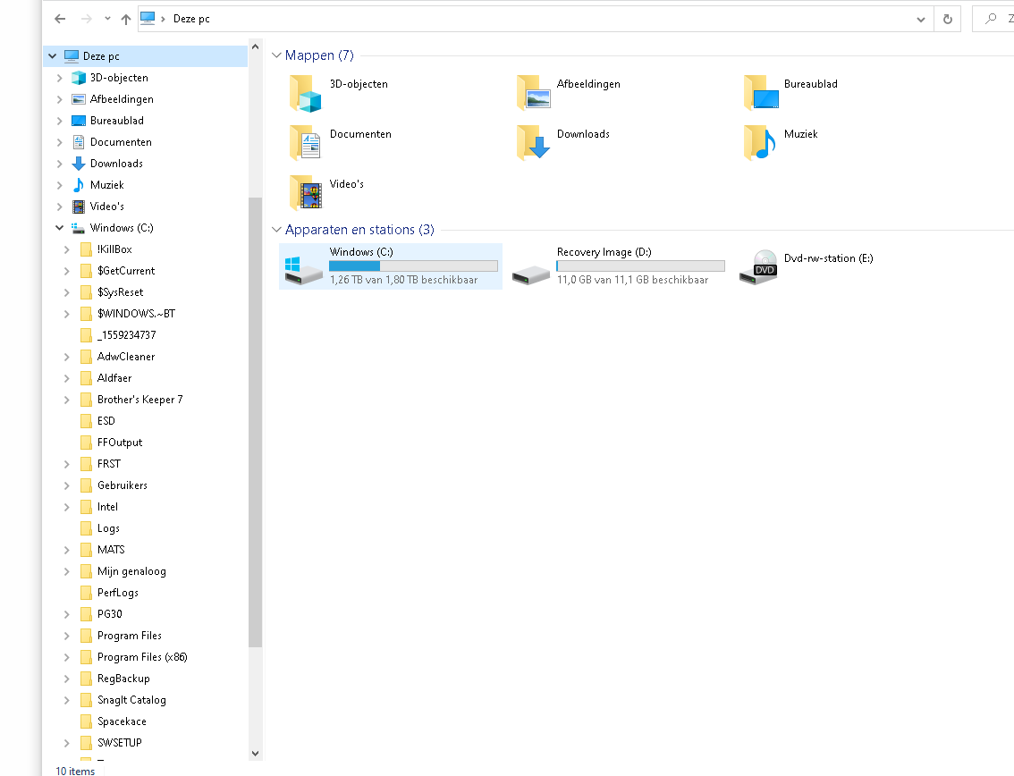Open recent locations dropdown arrow
The height and width of the screenshot is (776, 1014).
(107, 19)
